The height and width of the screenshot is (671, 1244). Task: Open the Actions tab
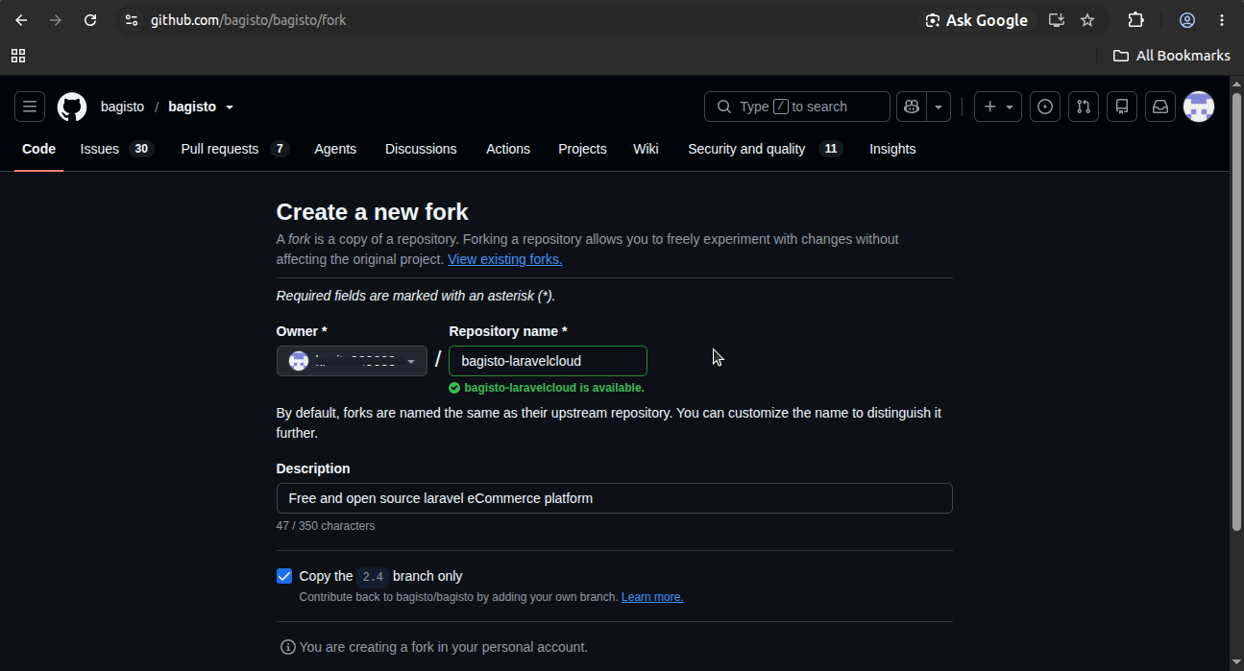click(508, 149)
